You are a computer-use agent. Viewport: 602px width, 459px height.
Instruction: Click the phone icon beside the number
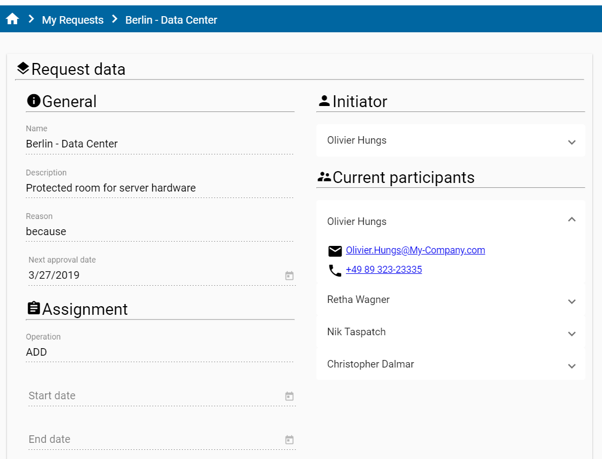(x=335, y=270)
